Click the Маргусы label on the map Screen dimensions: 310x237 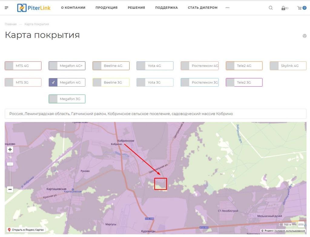[111, 224]
